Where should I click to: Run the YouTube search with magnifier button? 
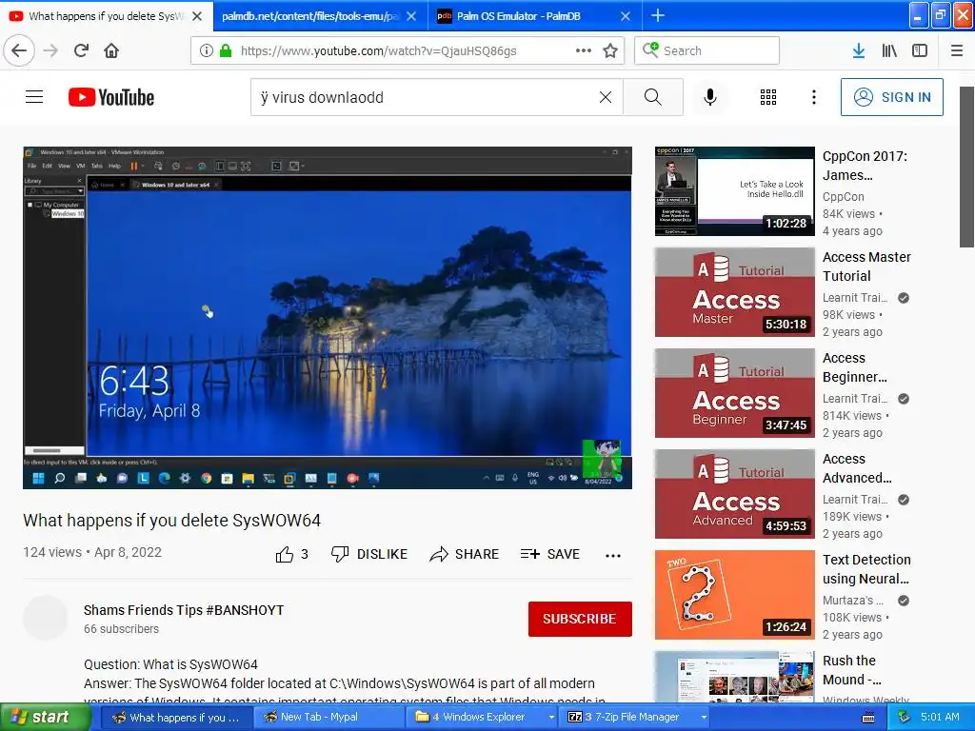click(653, 97)
